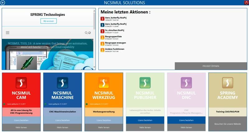Click Besuchen Sie unsere Website button
249x133 pixels.
pos(228,124)
